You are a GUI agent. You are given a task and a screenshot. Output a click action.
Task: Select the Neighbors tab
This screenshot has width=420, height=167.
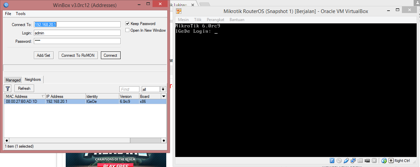tap(33, 79)
